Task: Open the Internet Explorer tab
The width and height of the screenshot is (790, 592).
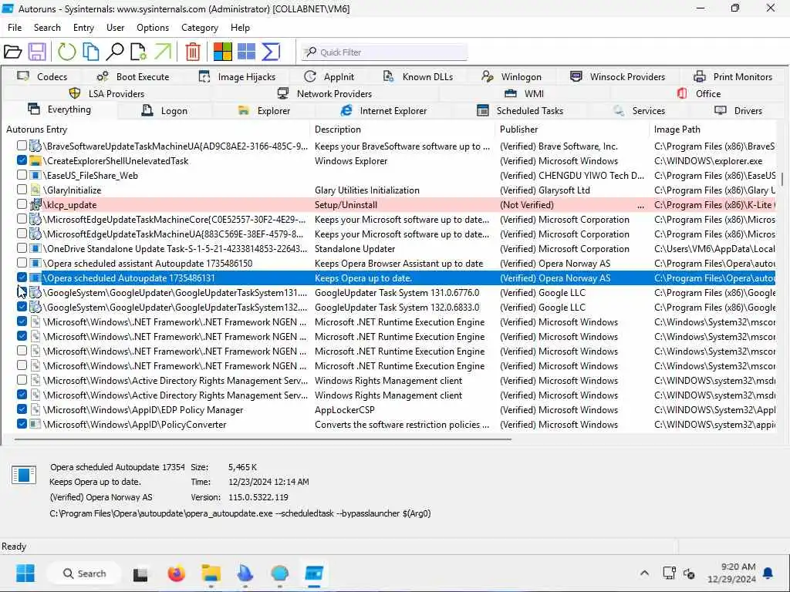Action: tap(383, 111)
